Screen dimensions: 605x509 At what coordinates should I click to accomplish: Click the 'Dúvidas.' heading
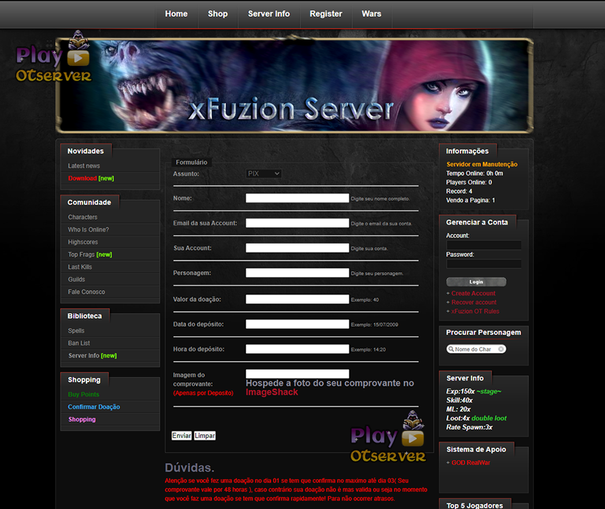coord(189,467)
